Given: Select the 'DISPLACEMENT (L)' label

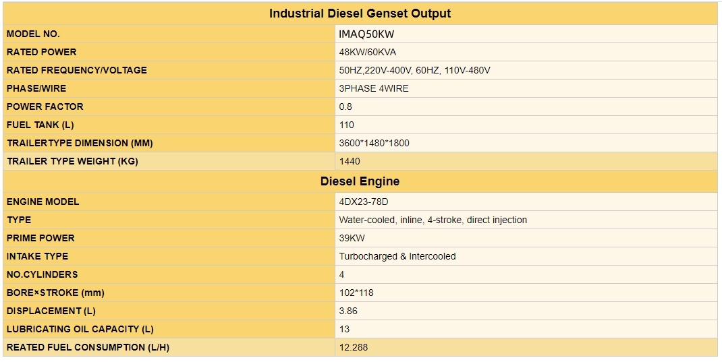Looking at the screenshot, I should point(51,311).
